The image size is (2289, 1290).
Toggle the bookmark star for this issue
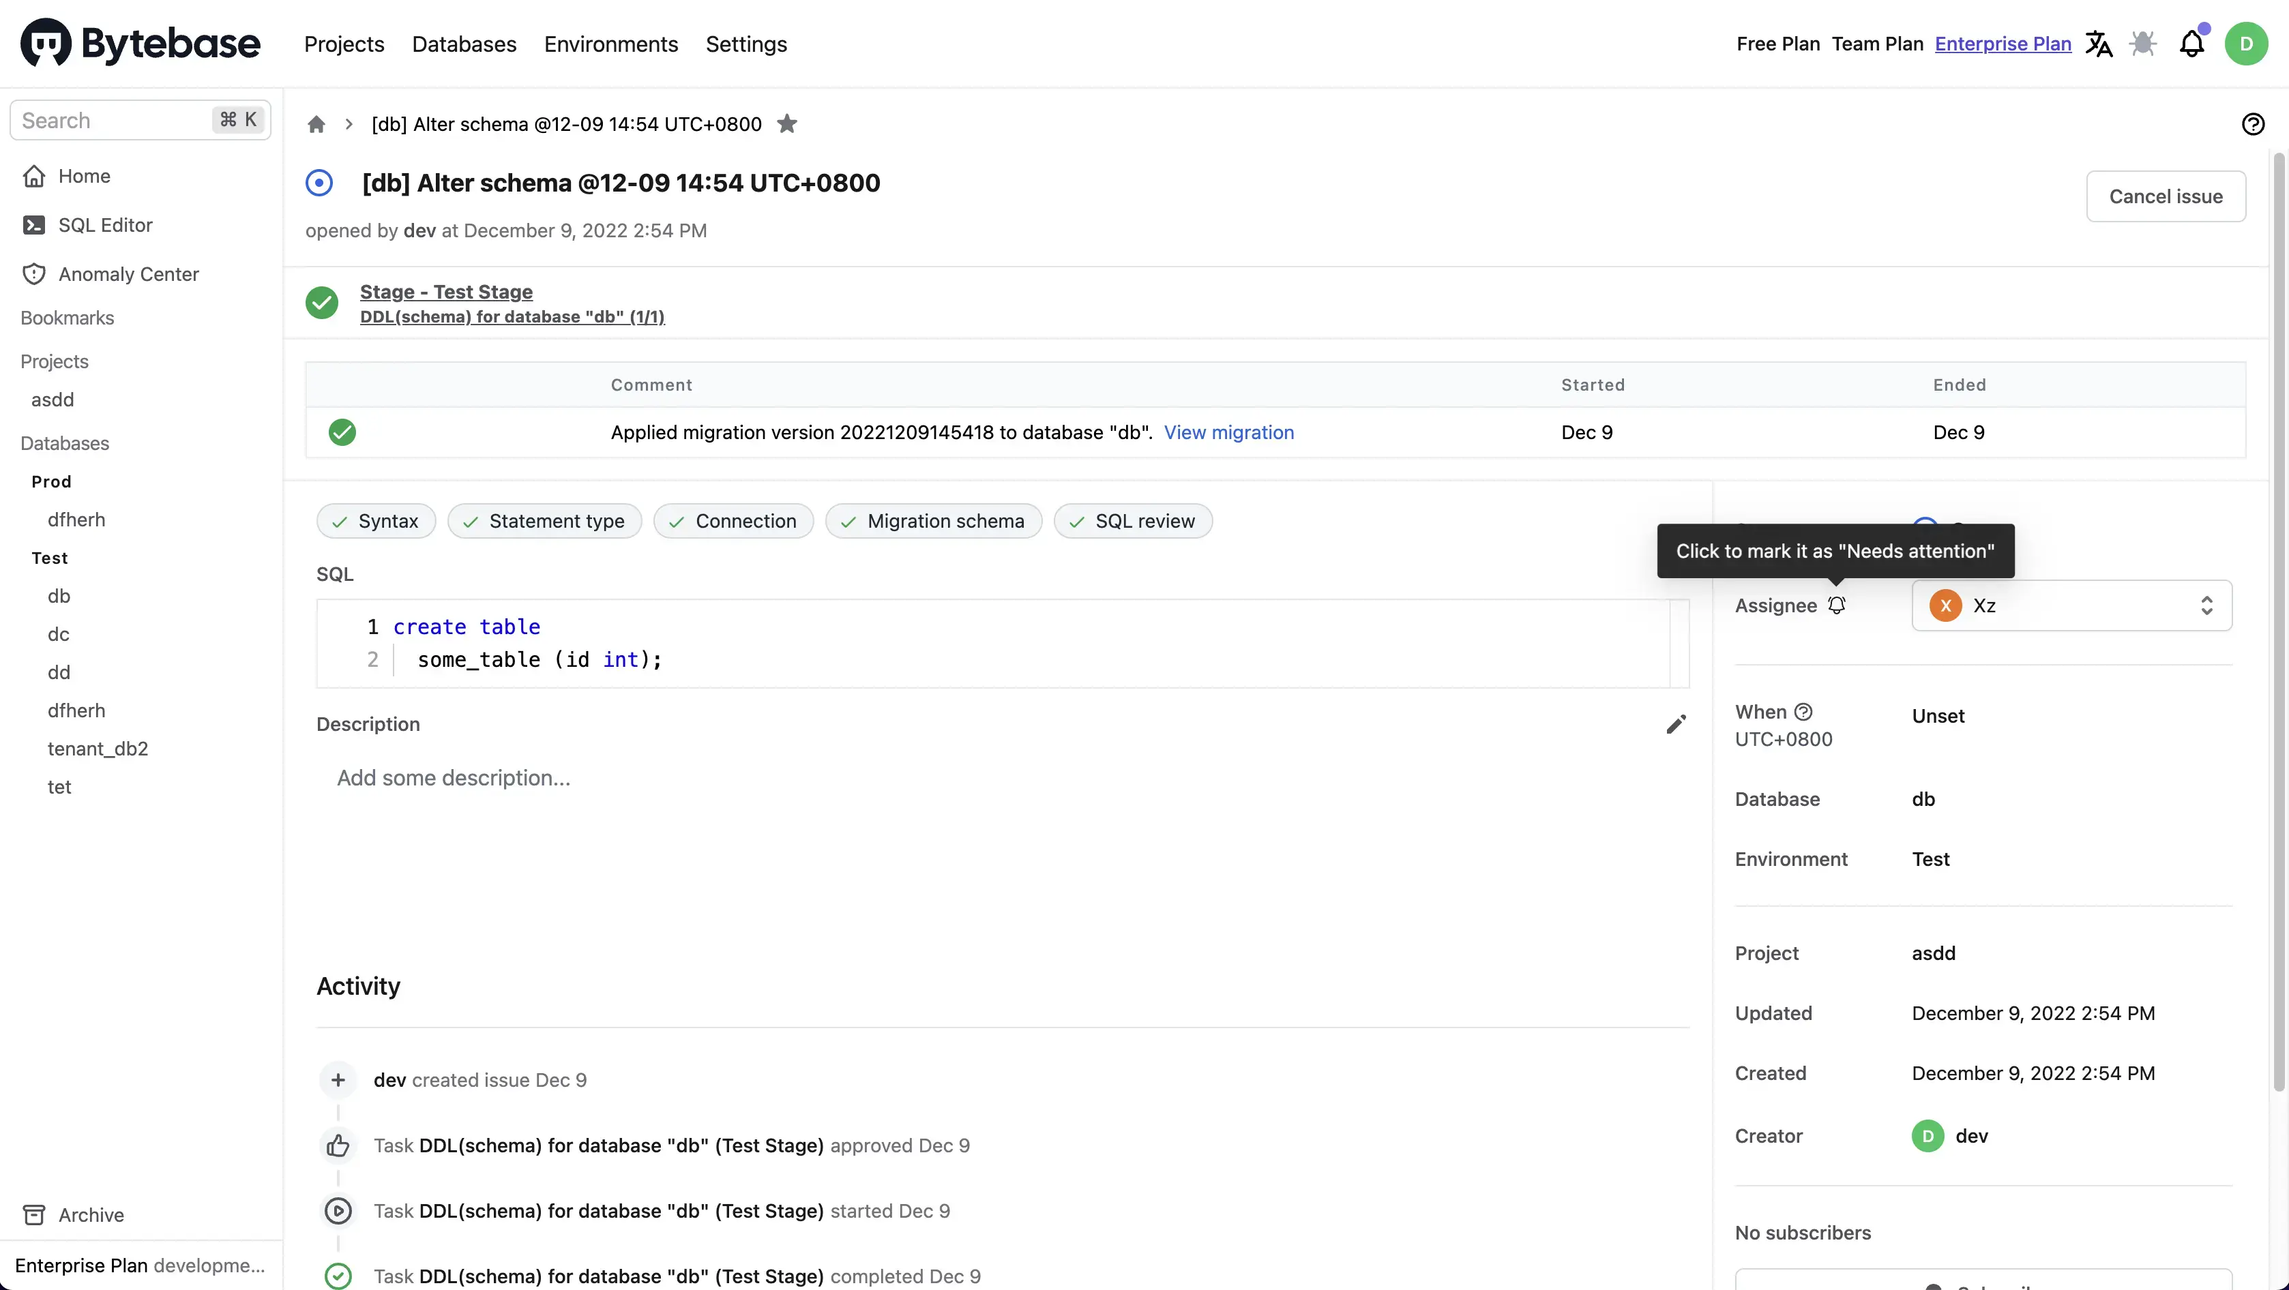(x=786, y=124)
